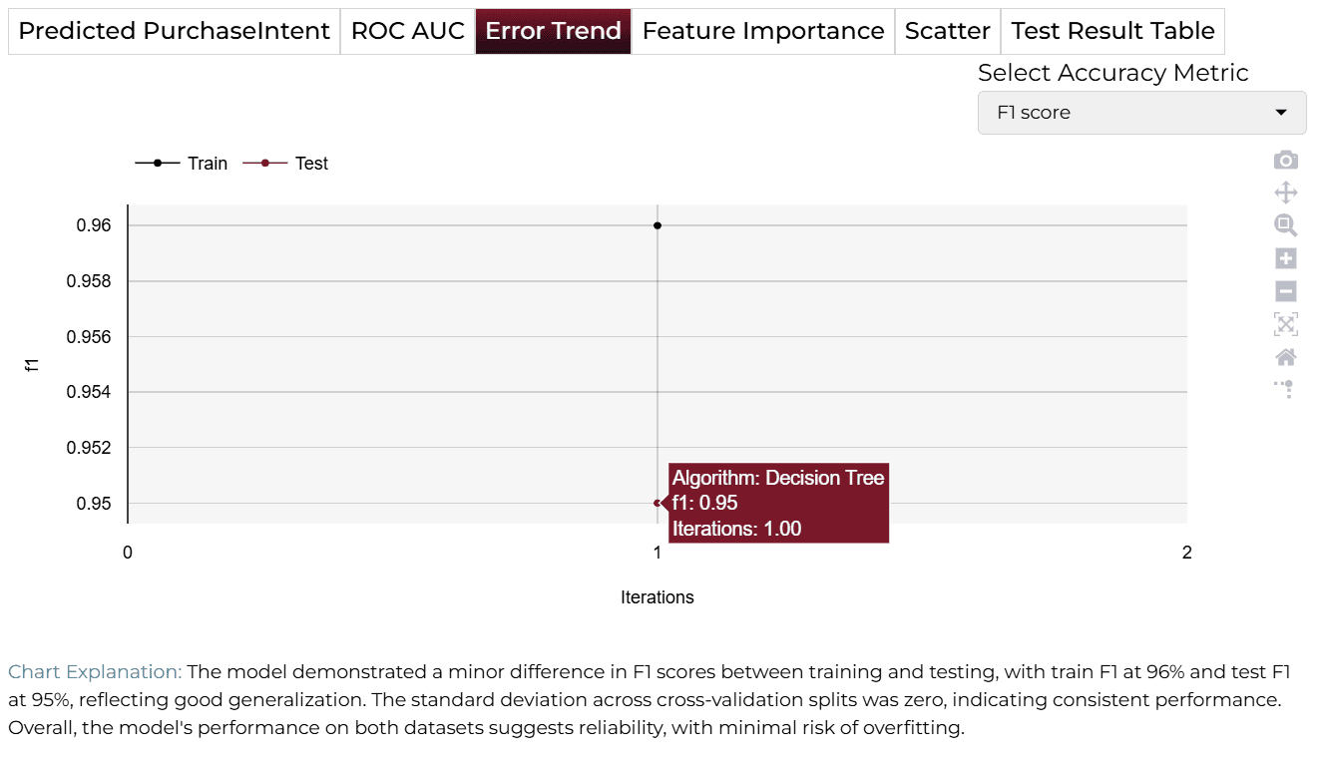This screenshot has width=1320, height=766.
Task: Click the Test data point at 0.95
Action: (x=658, y=503)
